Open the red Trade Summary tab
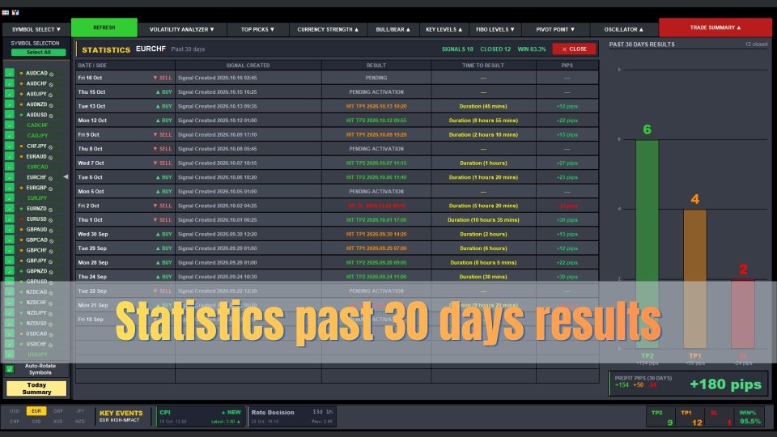Viewport: 777px width, 437px height. (715, 28)
